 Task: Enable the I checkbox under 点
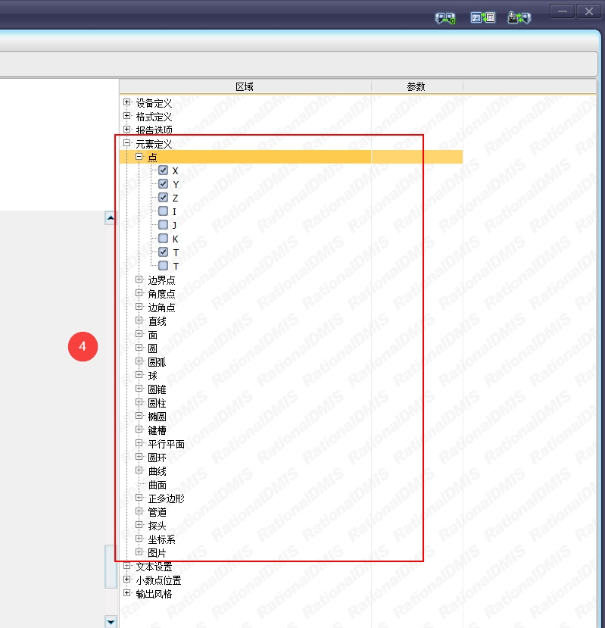[163, 211]
